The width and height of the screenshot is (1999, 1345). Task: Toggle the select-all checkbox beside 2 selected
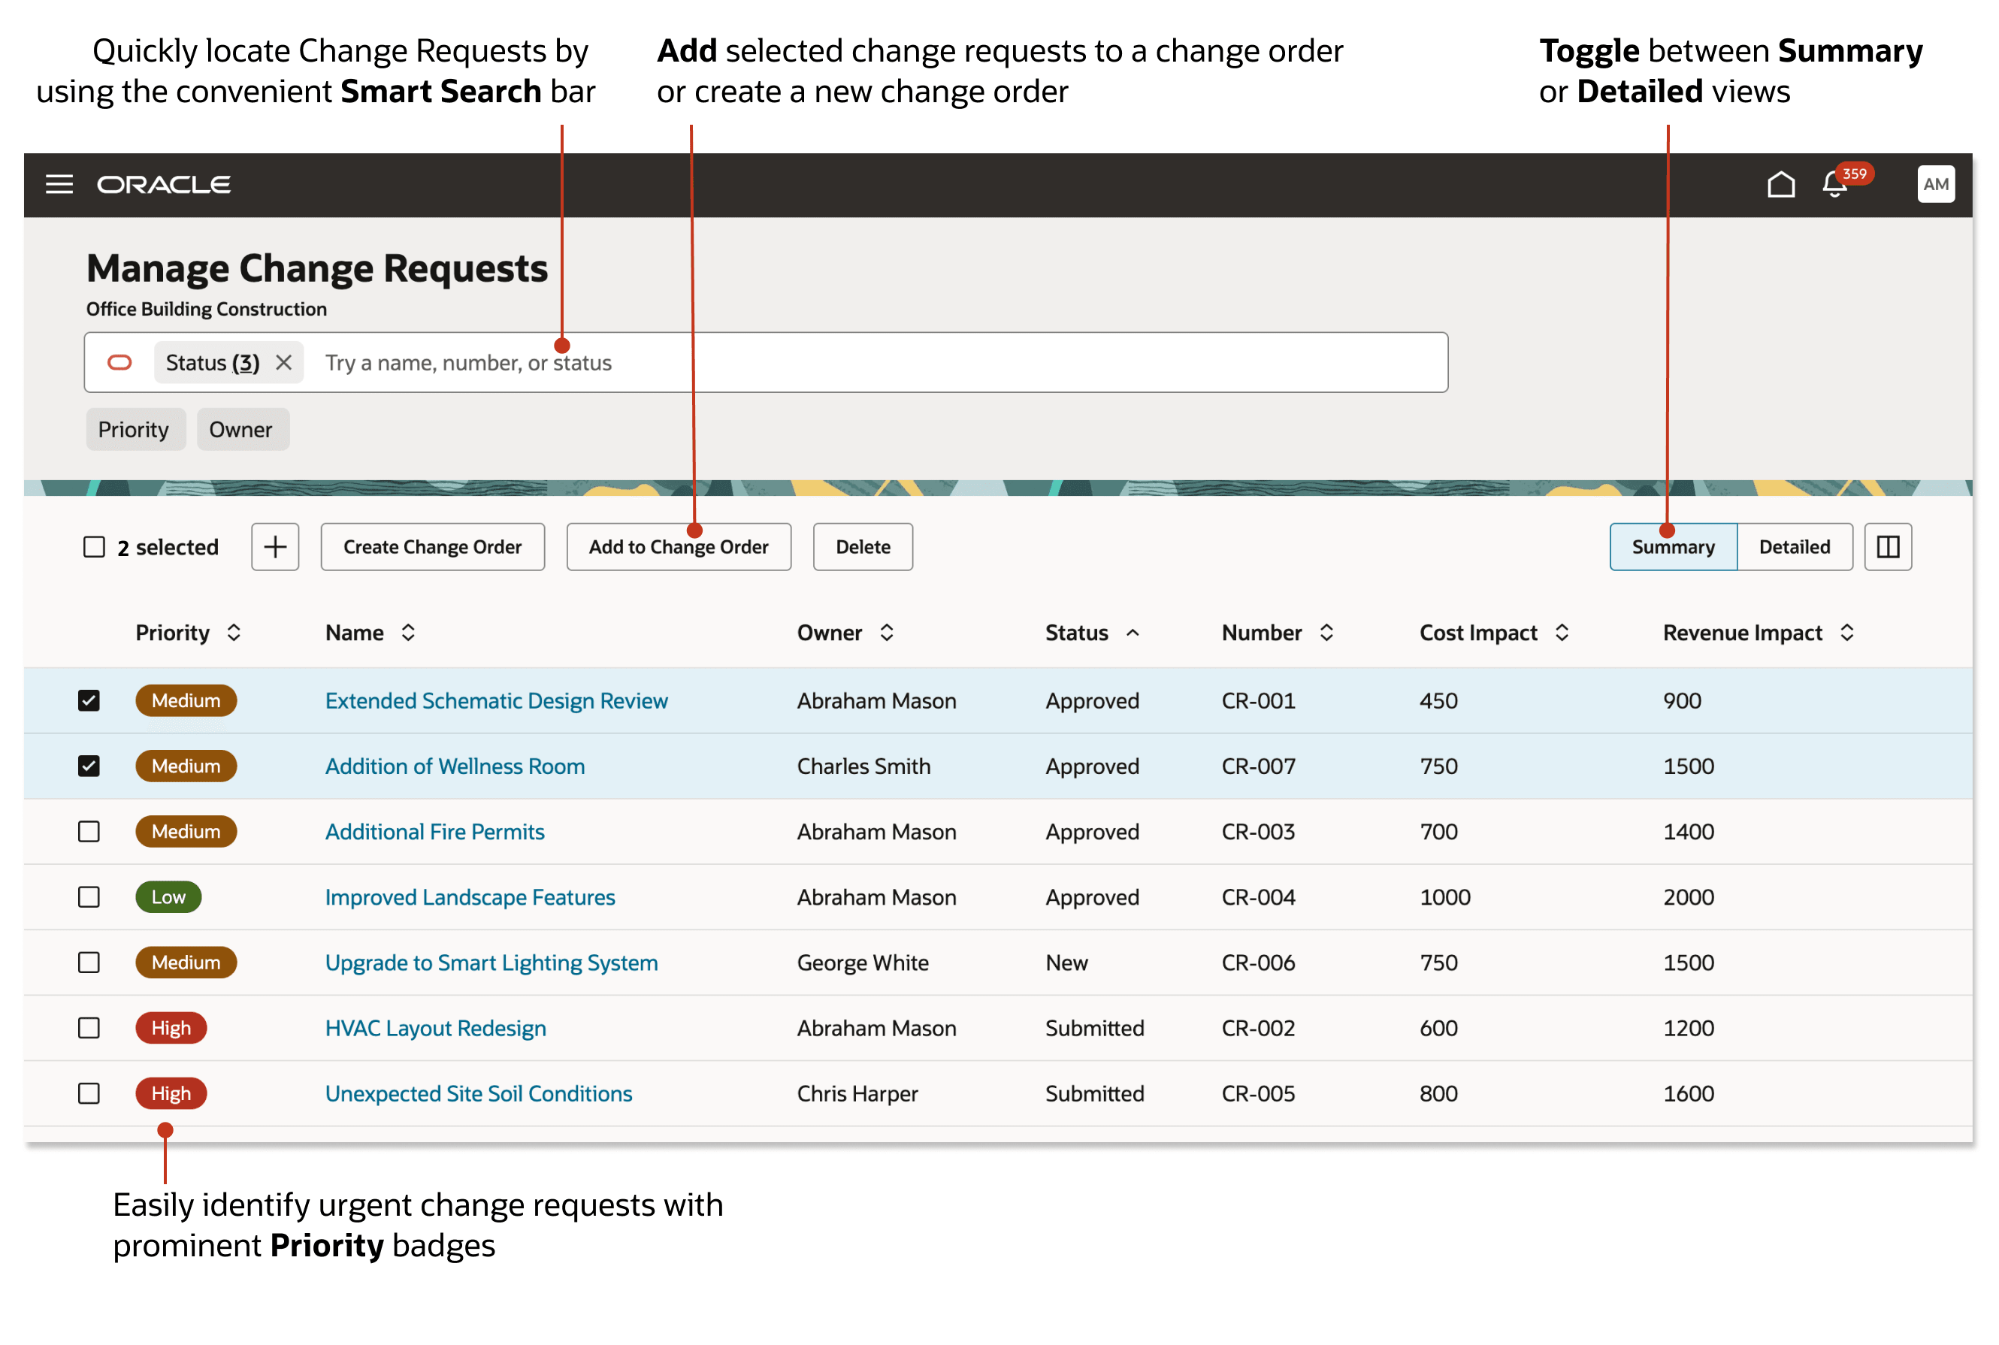[95, 547]
